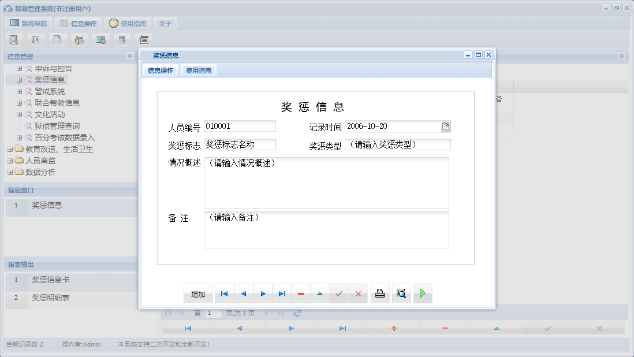Select the user management icon on the toolbar
634x357 pixels.
pyautogui.click(x=79, y=39)
